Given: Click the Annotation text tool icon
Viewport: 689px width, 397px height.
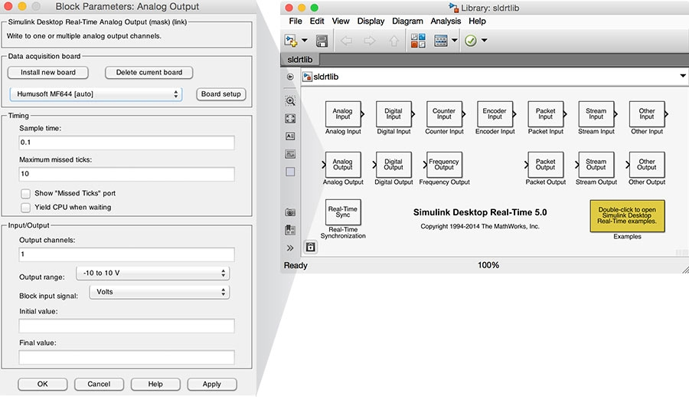Looking at the screenshot, I should [x=290, y=136].
